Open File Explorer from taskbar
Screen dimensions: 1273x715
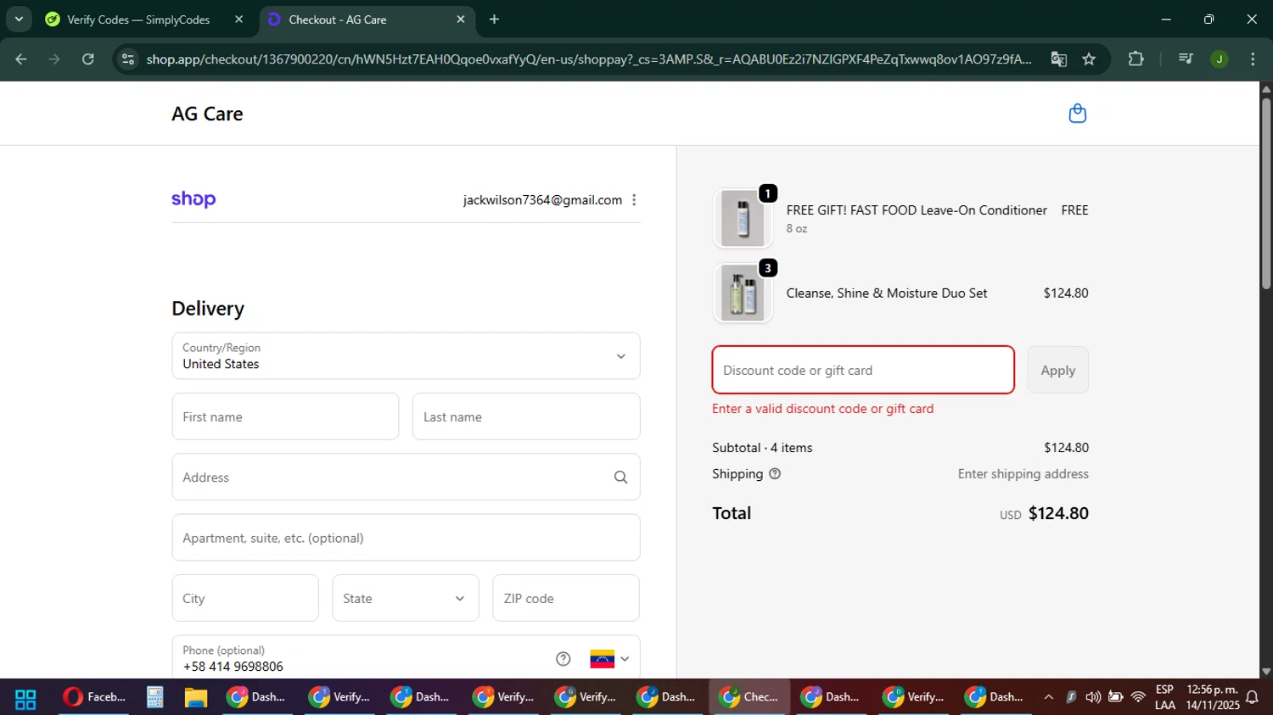[196, 697]
